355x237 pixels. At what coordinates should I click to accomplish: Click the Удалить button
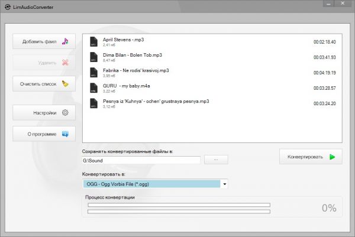[x=44, y=63]
